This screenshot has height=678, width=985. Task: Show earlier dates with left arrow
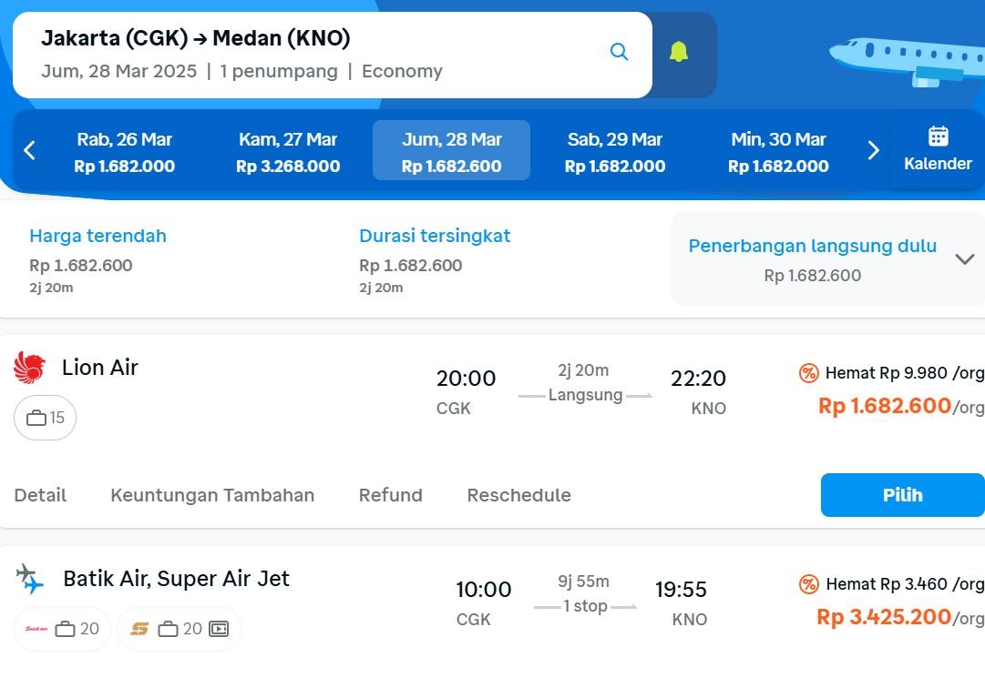[x=29, y=150]
